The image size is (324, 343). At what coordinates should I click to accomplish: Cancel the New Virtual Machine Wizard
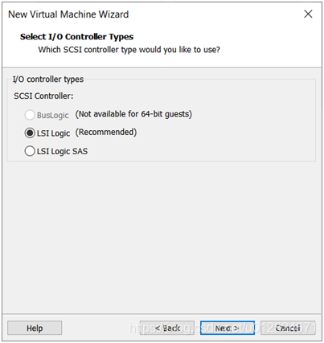click(288, 328)
